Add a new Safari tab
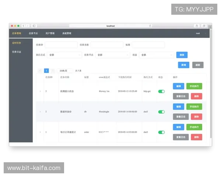 [210, 27]
